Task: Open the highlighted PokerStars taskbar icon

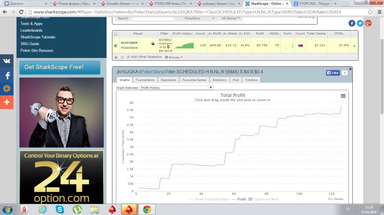Action: click(129, 210)
